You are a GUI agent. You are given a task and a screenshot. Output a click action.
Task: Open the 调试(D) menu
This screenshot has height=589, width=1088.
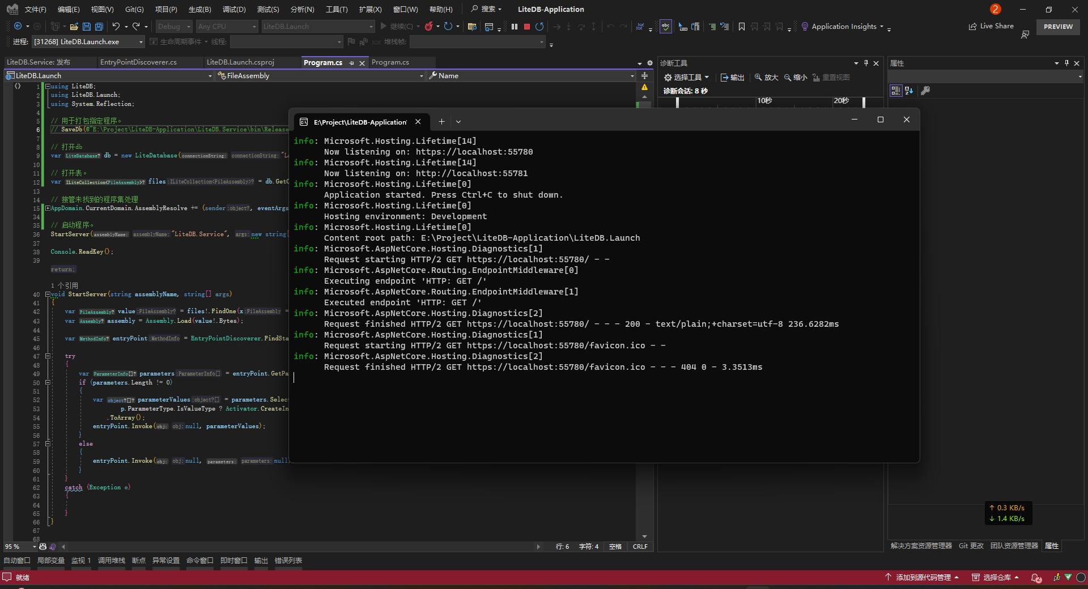(x=233, y=10)
